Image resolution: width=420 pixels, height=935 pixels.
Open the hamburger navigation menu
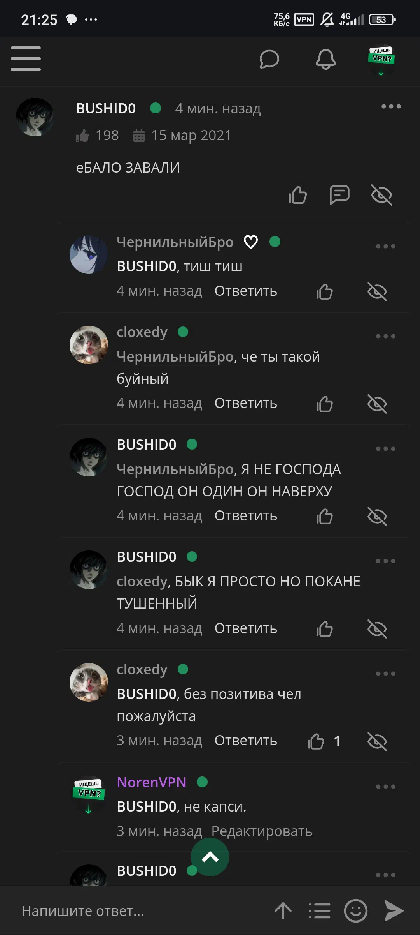[x=26, y=59]
